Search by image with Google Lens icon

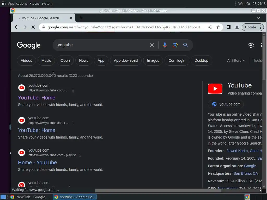(x=175, y=45)
